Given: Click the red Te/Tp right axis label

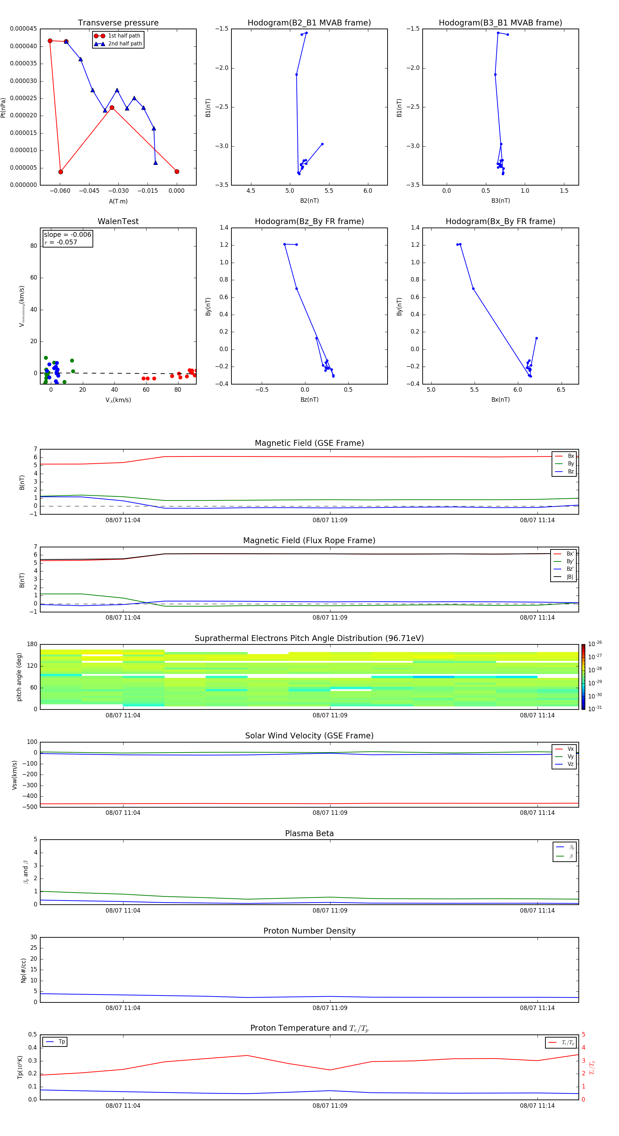Looking at the screenshot, I should click(592, 1067).
